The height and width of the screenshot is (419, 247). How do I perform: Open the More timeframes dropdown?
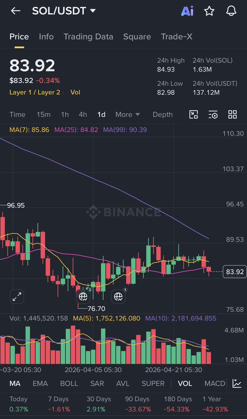(128, 114)
